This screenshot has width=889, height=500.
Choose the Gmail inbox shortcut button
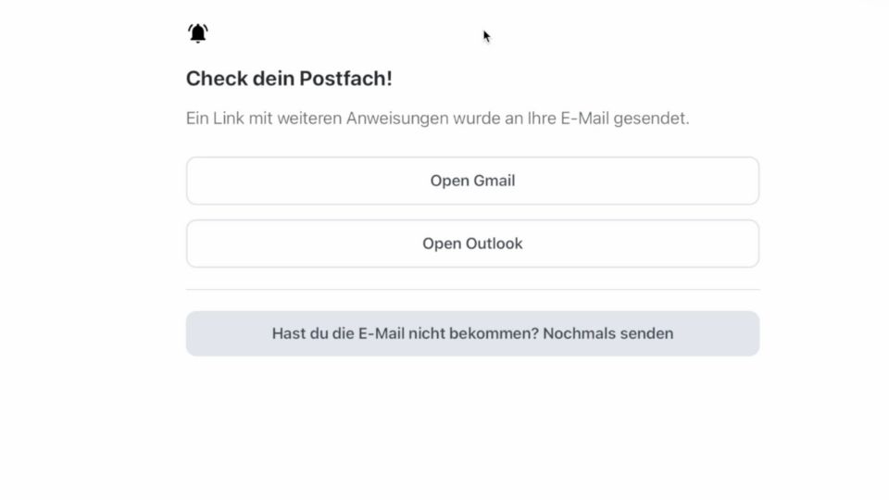(x=472, y=181)
